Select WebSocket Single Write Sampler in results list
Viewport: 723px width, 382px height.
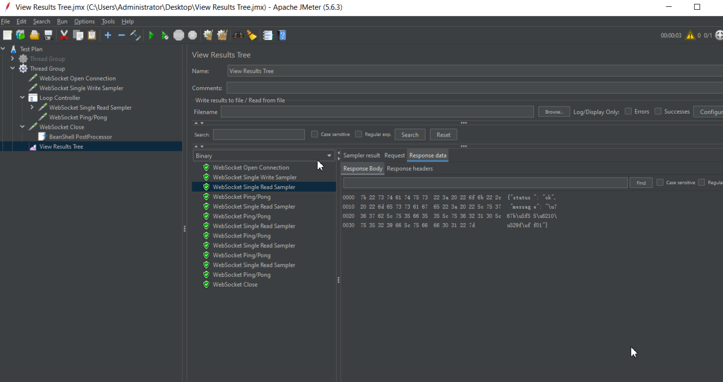pos(255,177)
